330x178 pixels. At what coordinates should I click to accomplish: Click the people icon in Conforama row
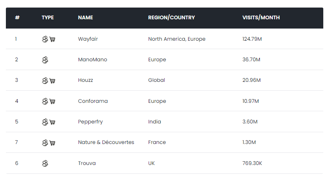click(x=45, y=101)
